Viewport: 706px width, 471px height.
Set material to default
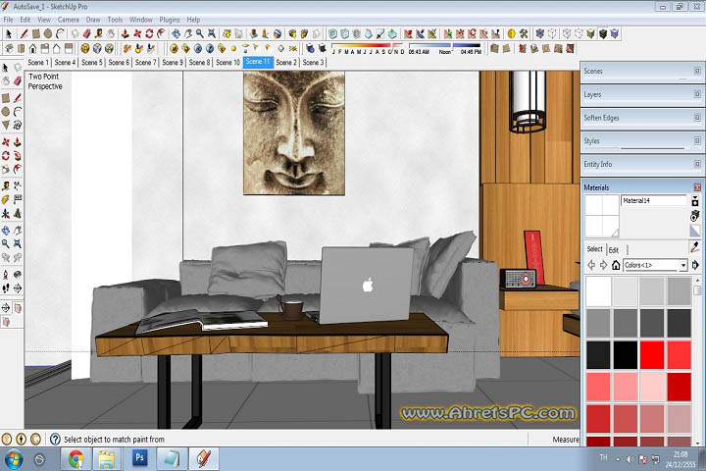click(695, 231)
